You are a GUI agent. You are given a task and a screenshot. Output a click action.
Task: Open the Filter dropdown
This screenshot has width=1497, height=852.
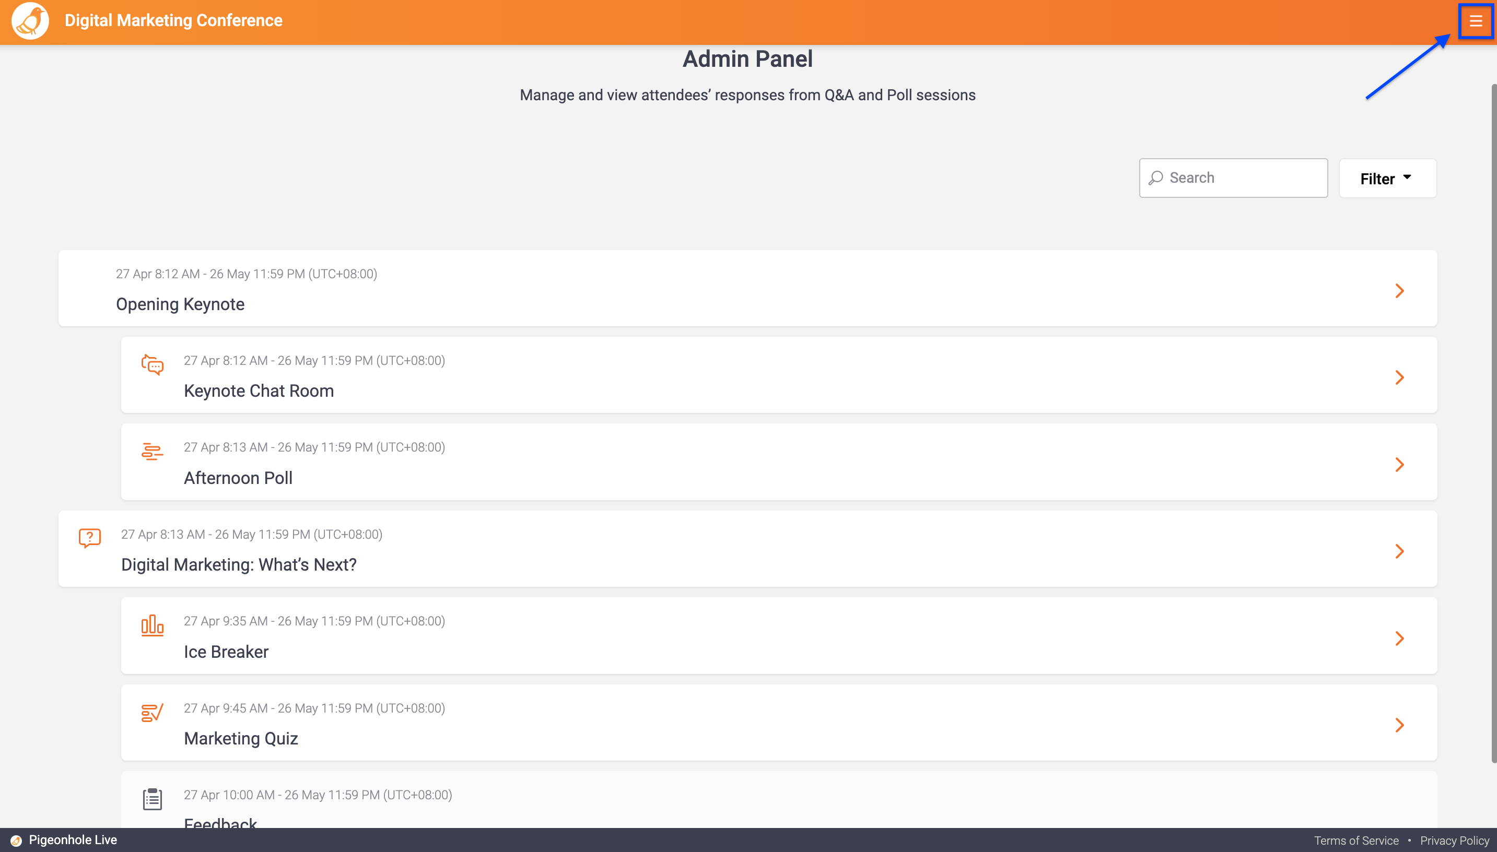click(1386, 178)
